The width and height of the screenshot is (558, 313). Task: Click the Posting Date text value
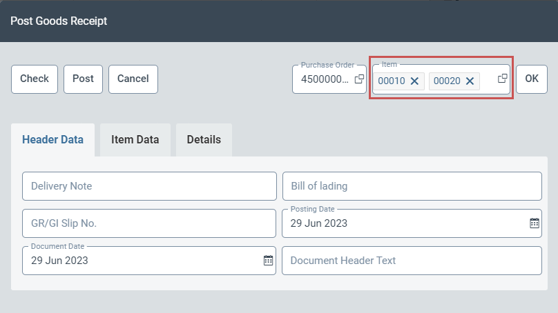pos(319,223)
